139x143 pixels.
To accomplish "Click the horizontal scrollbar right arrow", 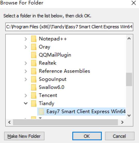I will (x=122, y=122).
